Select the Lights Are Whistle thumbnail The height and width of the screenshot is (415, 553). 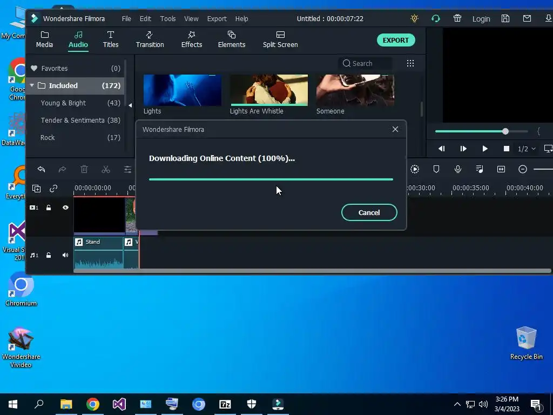point(269,90)
